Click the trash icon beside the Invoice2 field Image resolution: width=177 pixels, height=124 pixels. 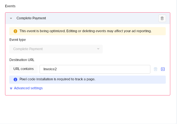(x=155, y=69)
